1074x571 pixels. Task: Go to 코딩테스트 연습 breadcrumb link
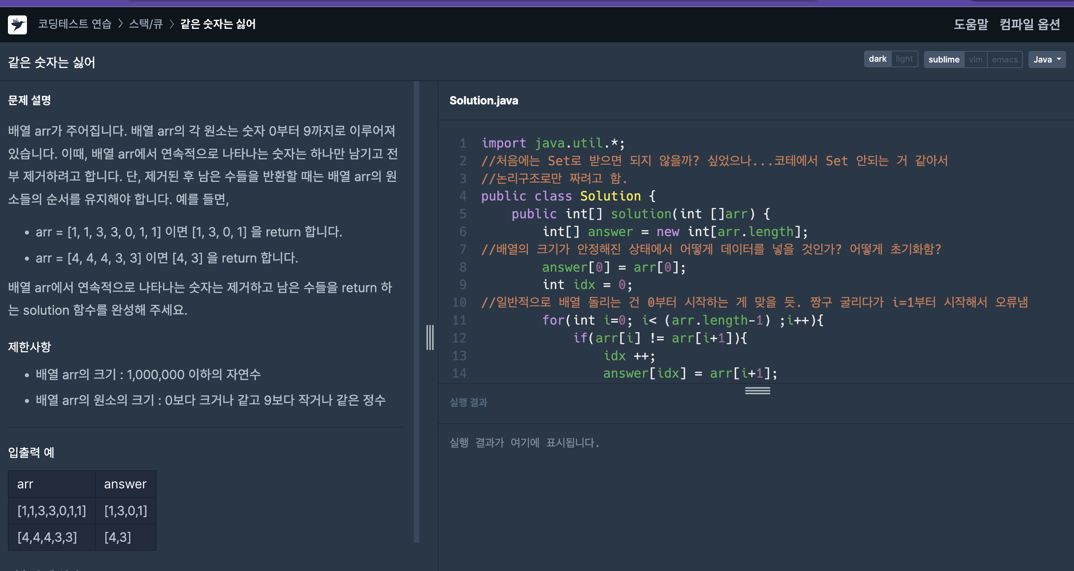[74, 24]
